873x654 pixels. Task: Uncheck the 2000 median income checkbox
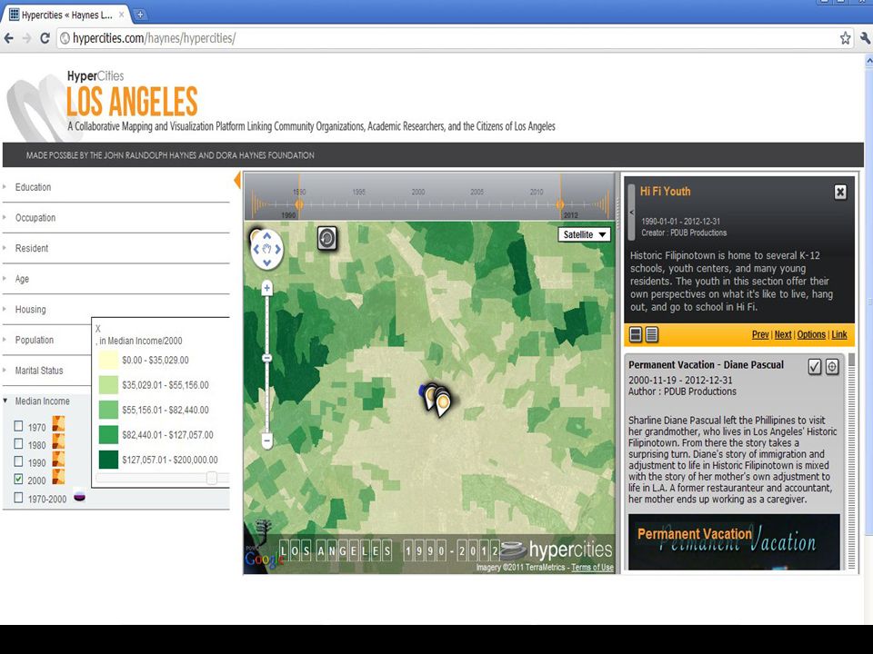18,480
